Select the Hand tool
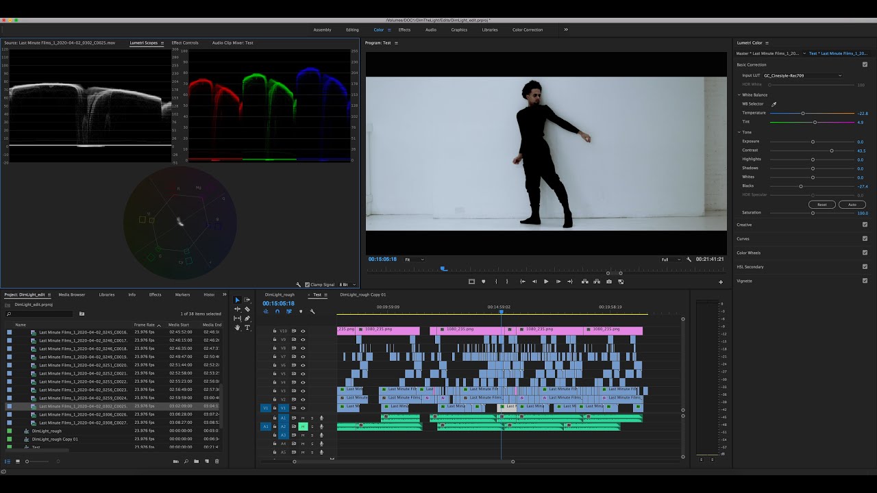The width and height of the screenshot is (877, 493). [238, 327]
